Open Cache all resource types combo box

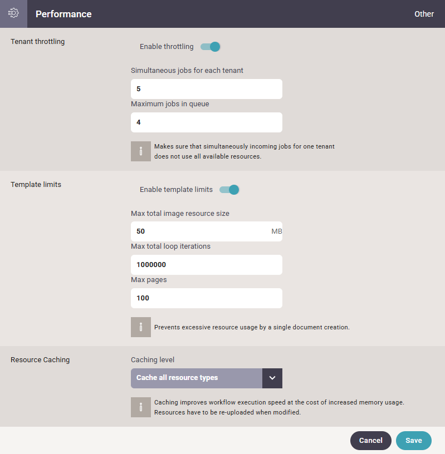click(x=207, y=378)
